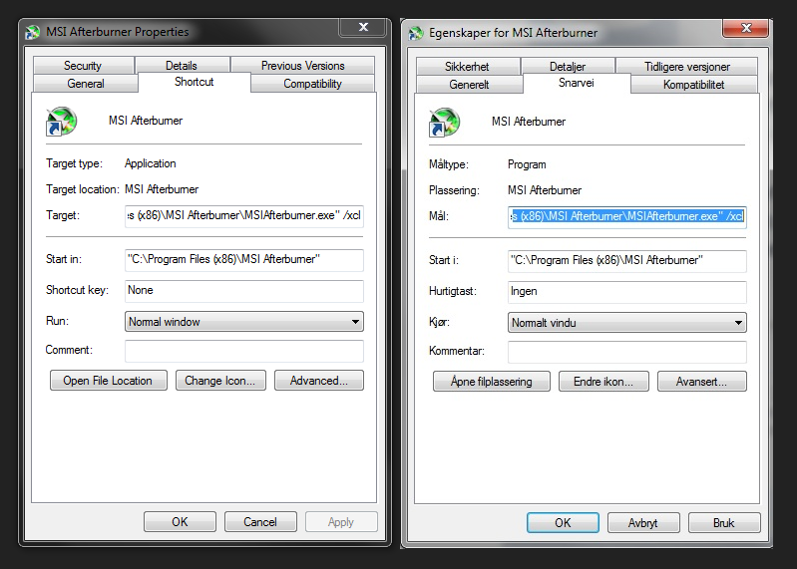Click the Bruk button
The height and width of the screenshot is (569, 797).
click(724, 523)
